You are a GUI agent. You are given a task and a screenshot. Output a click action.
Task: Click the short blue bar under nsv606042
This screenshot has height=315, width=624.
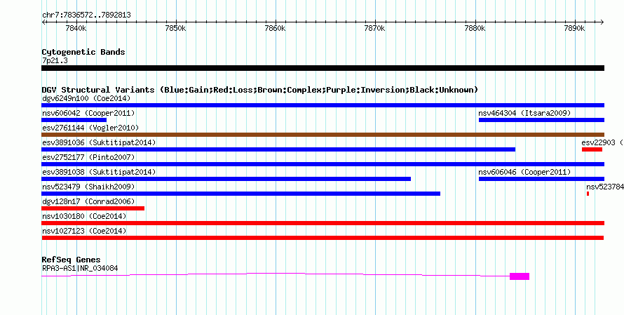pos(74,120)
